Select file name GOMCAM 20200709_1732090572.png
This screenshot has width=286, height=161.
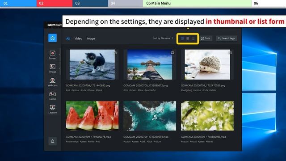(146, 85)
